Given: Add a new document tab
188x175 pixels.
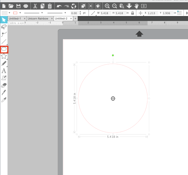Looking at the screenshot, I should point(75,18).
